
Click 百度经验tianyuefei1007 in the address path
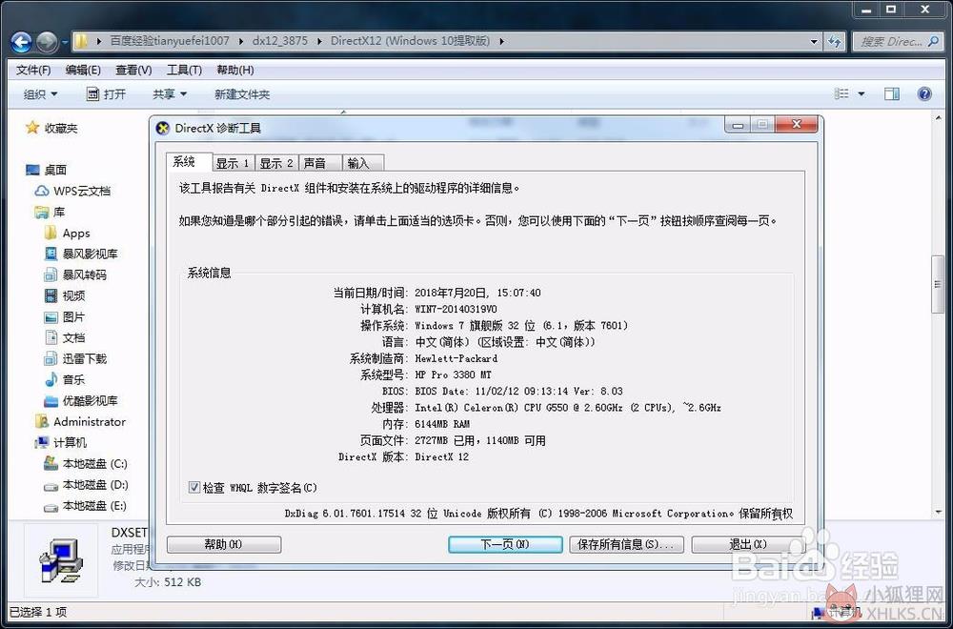point(170,41)
